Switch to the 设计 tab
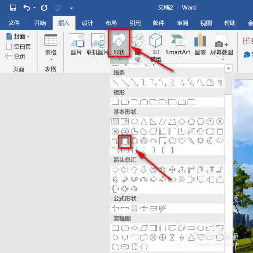This screenshot has height=253, width=253. (x=88, y=23)
